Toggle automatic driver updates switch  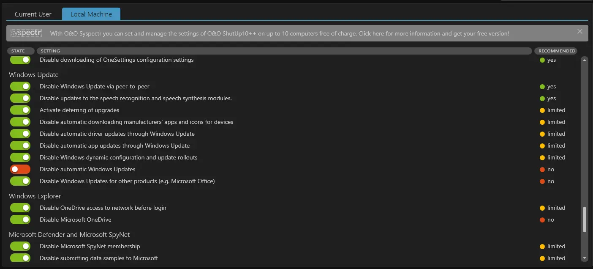20,134
